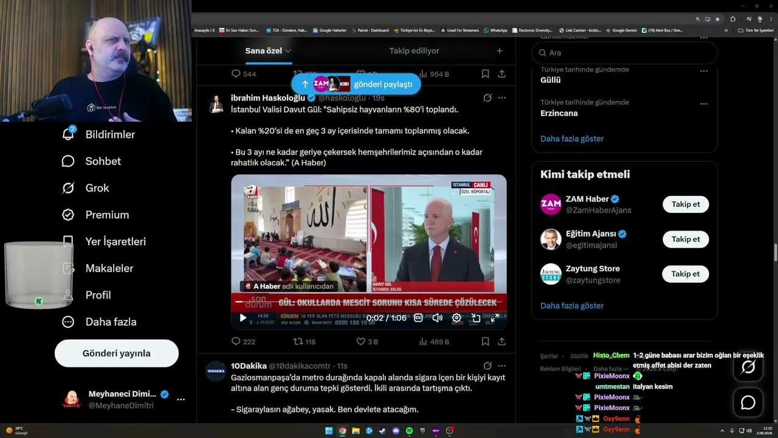
Task: Open Grok actions on 10Dakika post
Action: [487, 366]
